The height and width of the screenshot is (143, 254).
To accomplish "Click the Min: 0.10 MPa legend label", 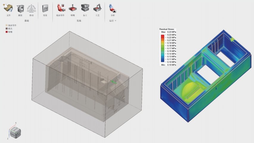I will (169, 65).
